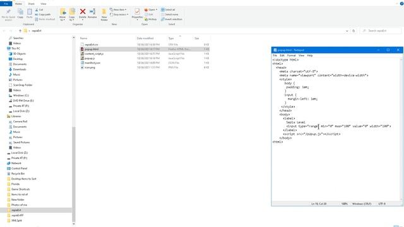Viewport: 404px width, 227px height.
Task: Select DVD RW Drive (E:)
Action: click(x=23, y=101)
